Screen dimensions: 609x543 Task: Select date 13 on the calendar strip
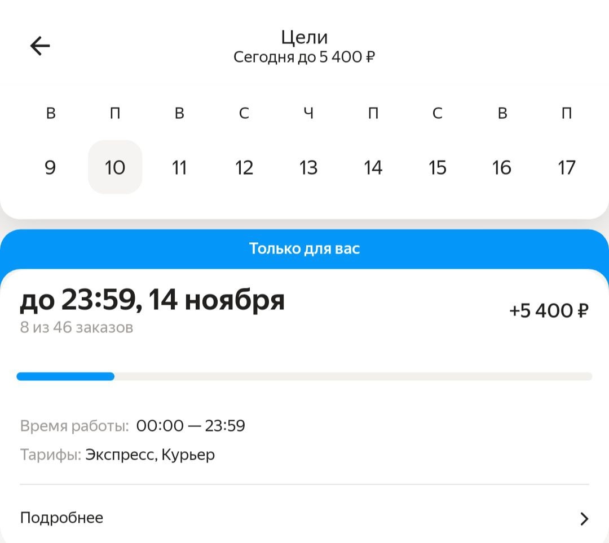point(308,167)
